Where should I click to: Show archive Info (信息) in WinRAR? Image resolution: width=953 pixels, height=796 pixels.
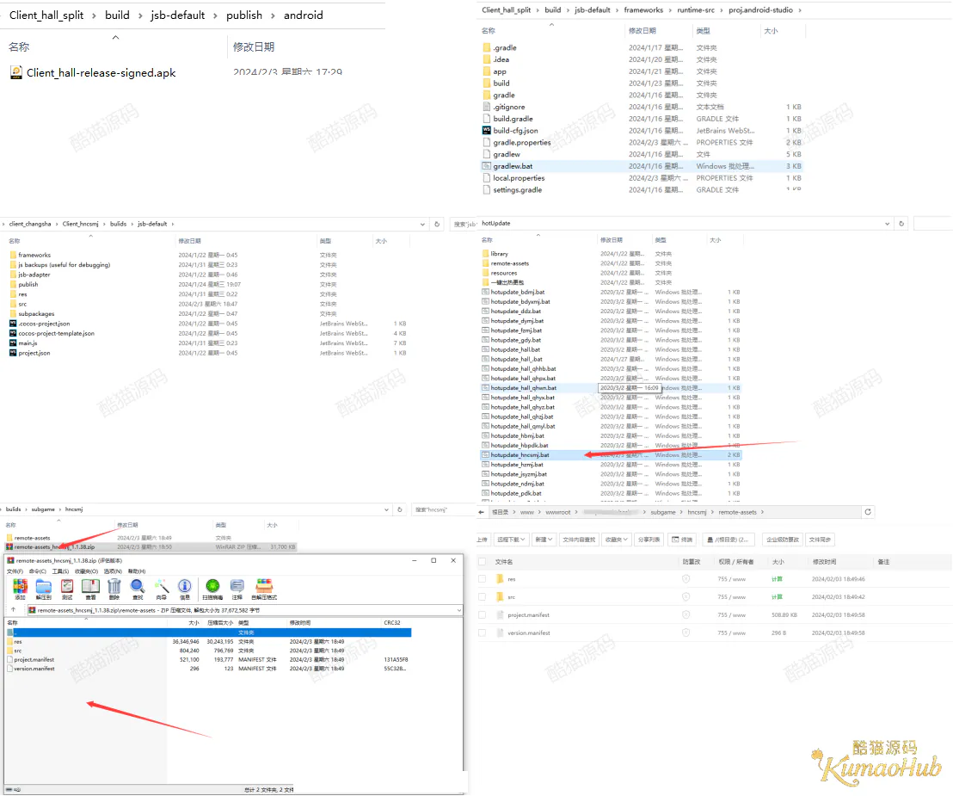tap(185, 588)
